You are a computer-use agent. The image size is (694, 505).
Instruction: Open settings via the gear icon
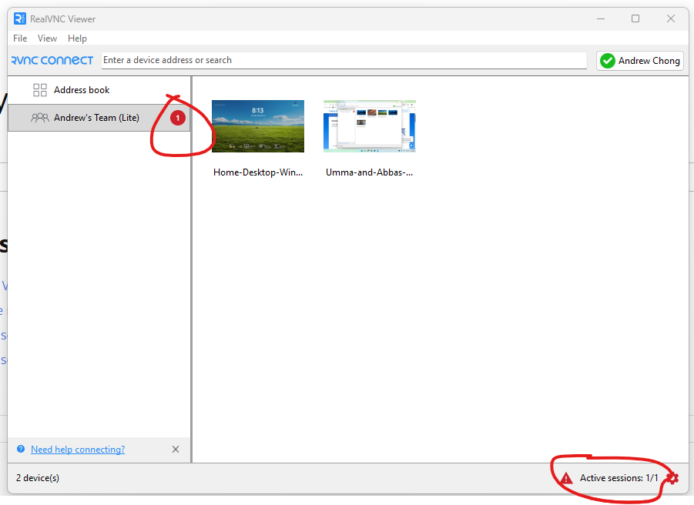click(672, 478)
